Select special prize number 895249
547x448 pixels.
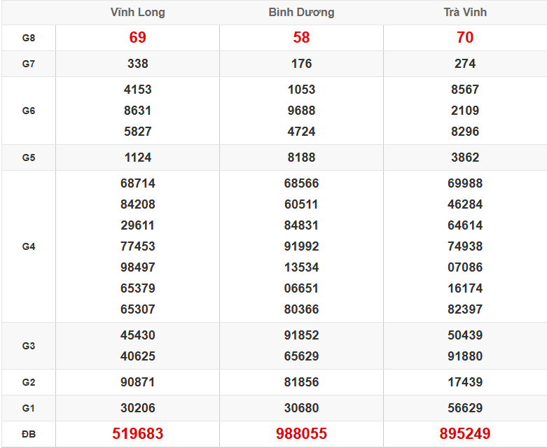coord(465,434)
